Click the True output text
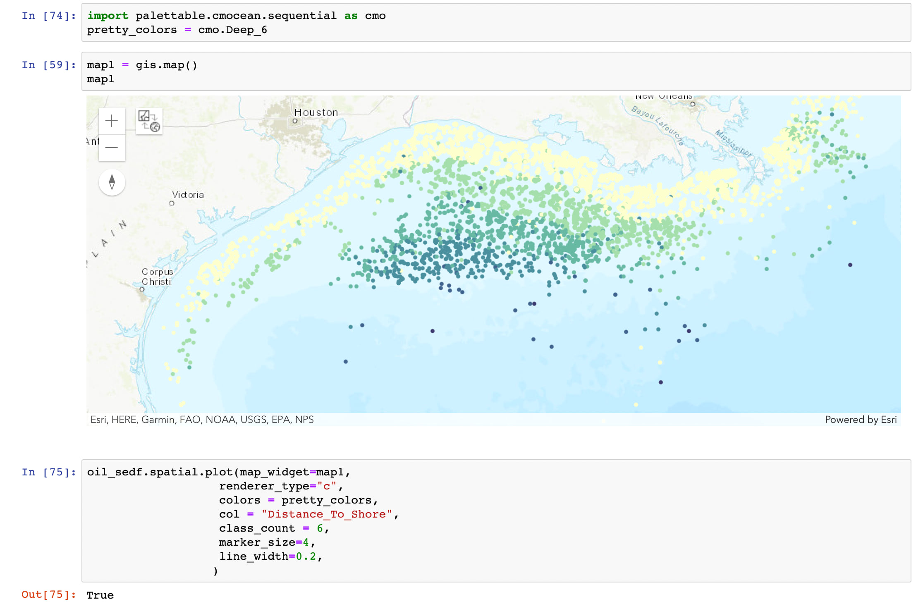 [x=100, y=595]
